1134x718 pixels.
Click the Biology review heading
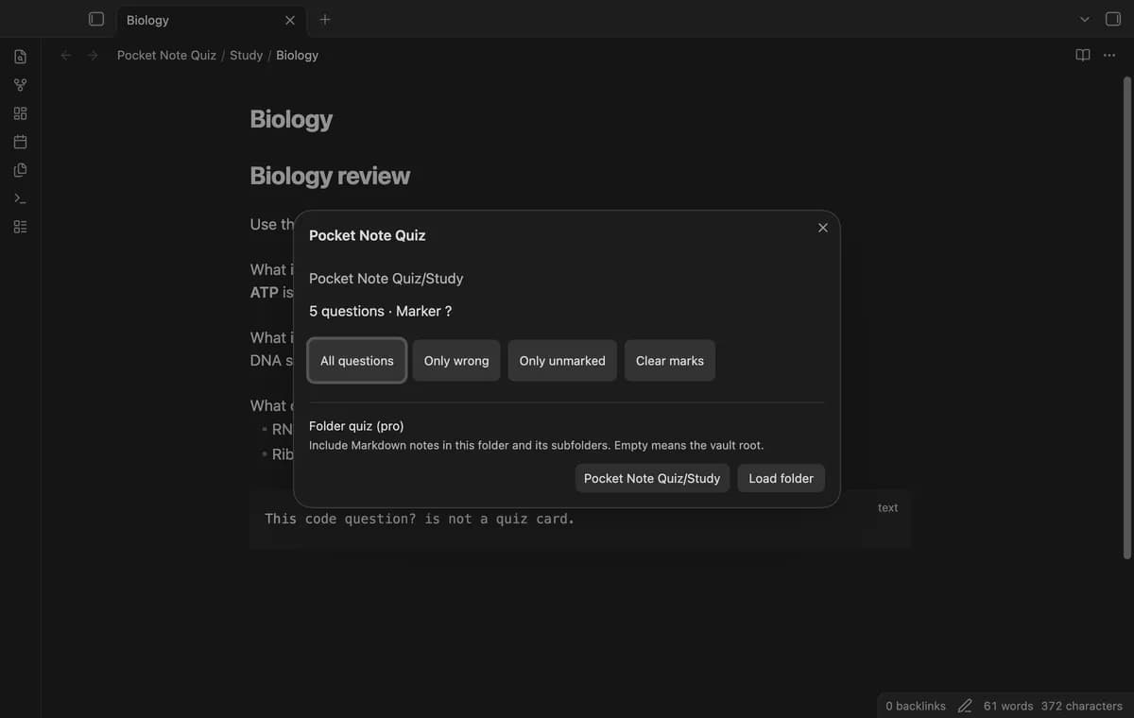click(330, 176)
